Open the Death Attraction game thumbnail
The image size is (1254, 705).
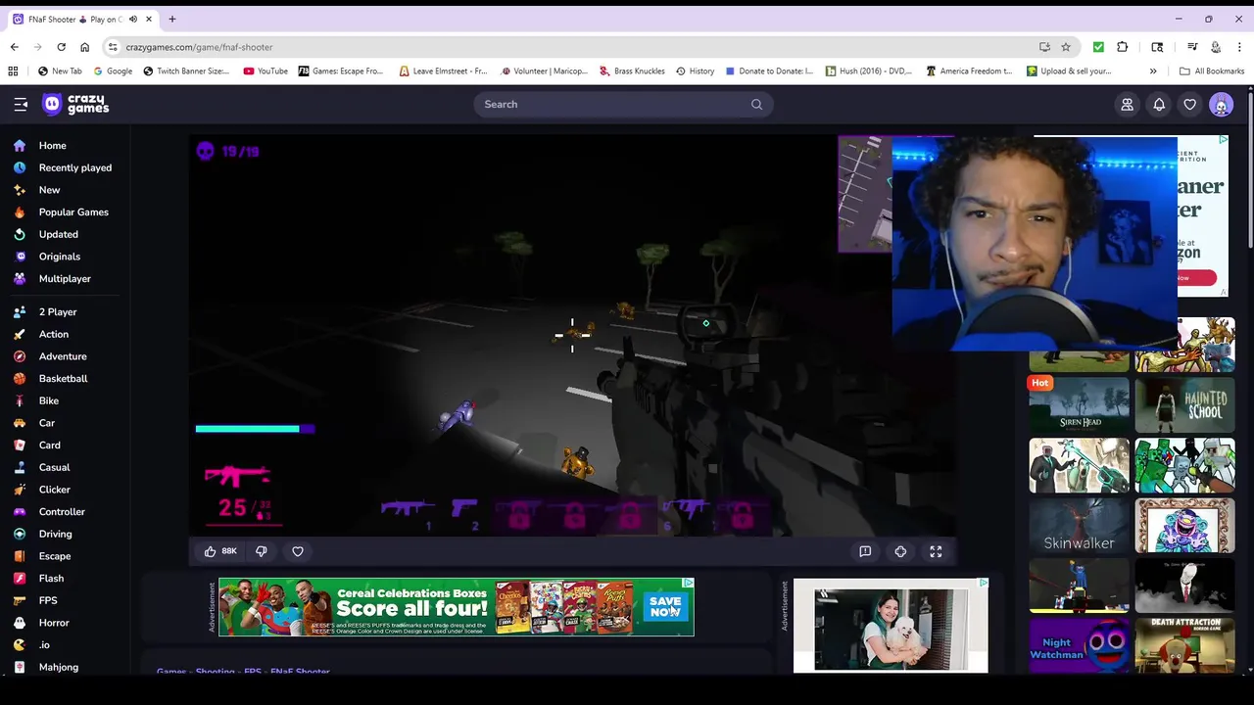[1184, 644]
